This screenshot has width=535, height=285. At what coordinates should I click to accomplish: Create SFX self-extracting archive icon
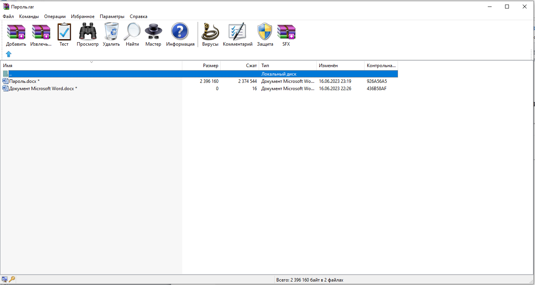286,32
